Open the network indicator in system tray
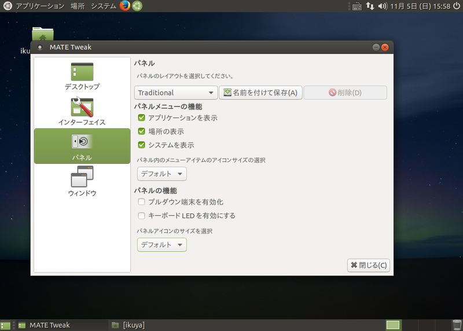The image size is (463, 331). [370, 6]
